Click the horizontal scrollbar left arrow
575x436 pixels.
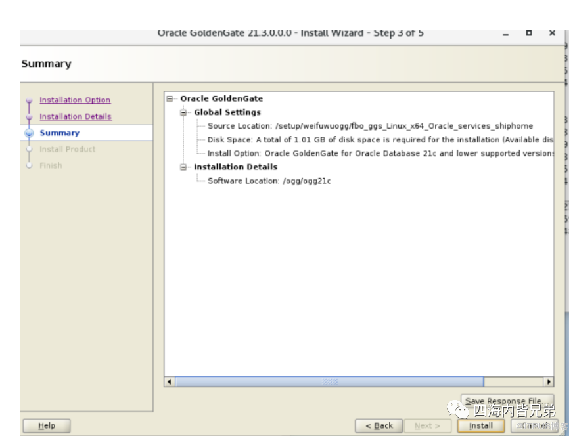170,381
